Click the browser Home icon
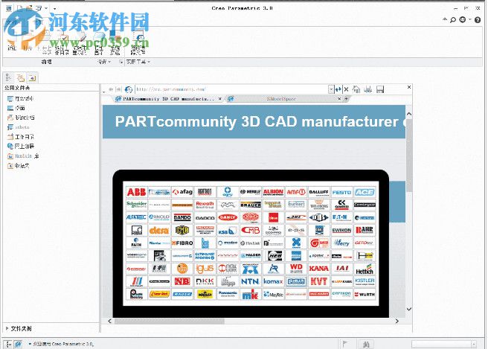The width and height of the screenshot is (491, 349). [x=356, y=89]
